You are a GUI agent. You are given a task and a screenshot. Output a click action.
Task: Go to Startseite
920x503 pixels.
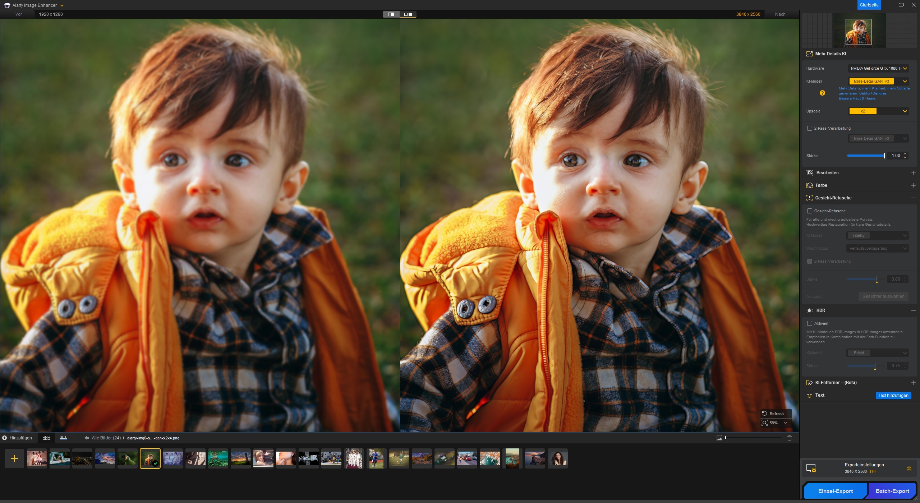[x=869, y=5]
